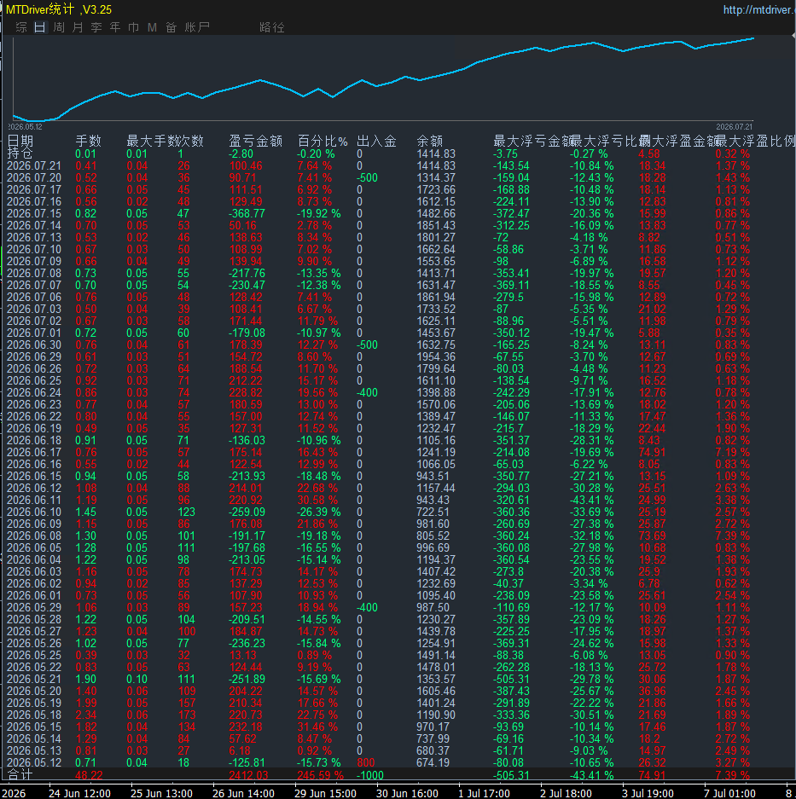796x799 pixels.
Task: Click the 2026.07.21 end date on chart
Action: 734,127
